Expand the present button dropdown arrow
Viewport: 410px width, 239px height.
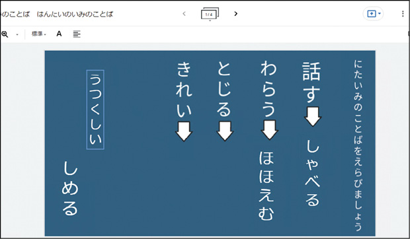(x=380, y=14)
